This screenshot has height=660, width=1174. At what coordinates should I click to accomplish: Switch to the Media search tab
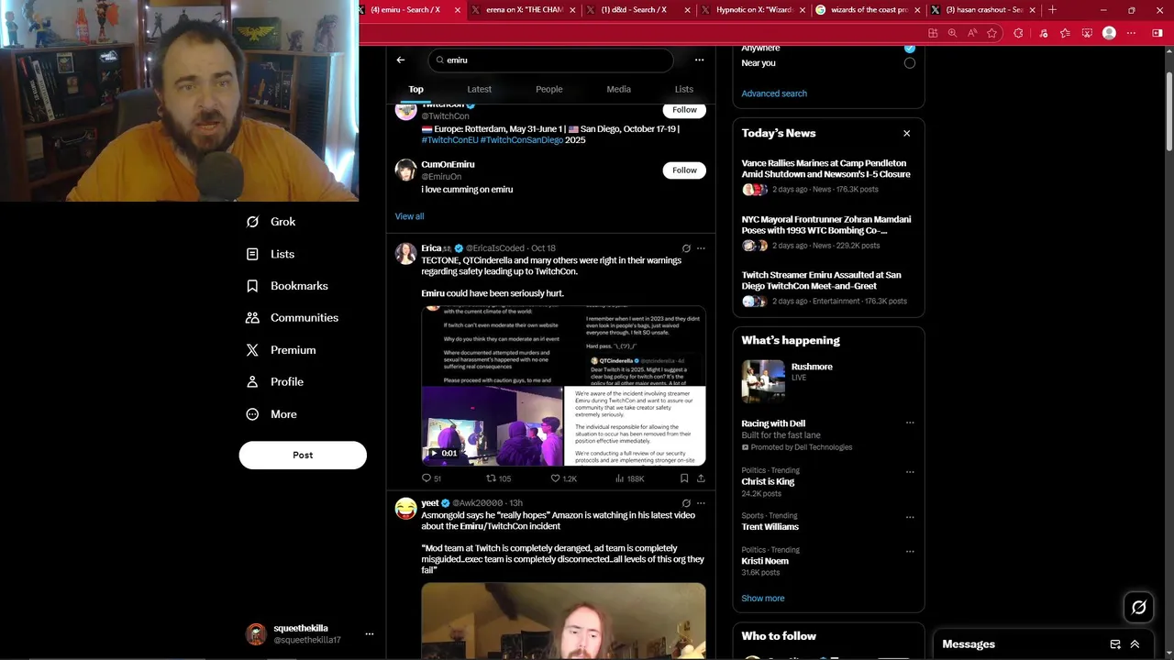click(618, 89)
